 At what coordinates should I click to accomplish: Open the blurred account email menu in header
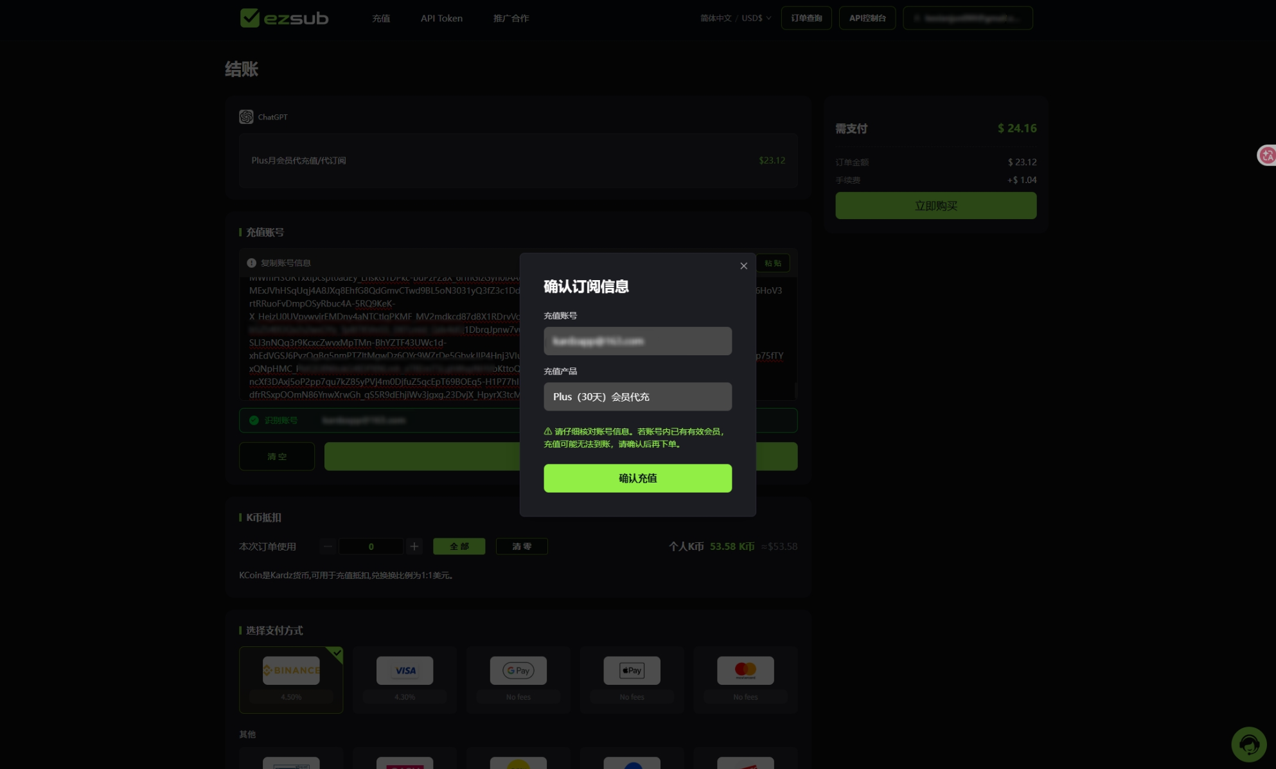(968, 18)
